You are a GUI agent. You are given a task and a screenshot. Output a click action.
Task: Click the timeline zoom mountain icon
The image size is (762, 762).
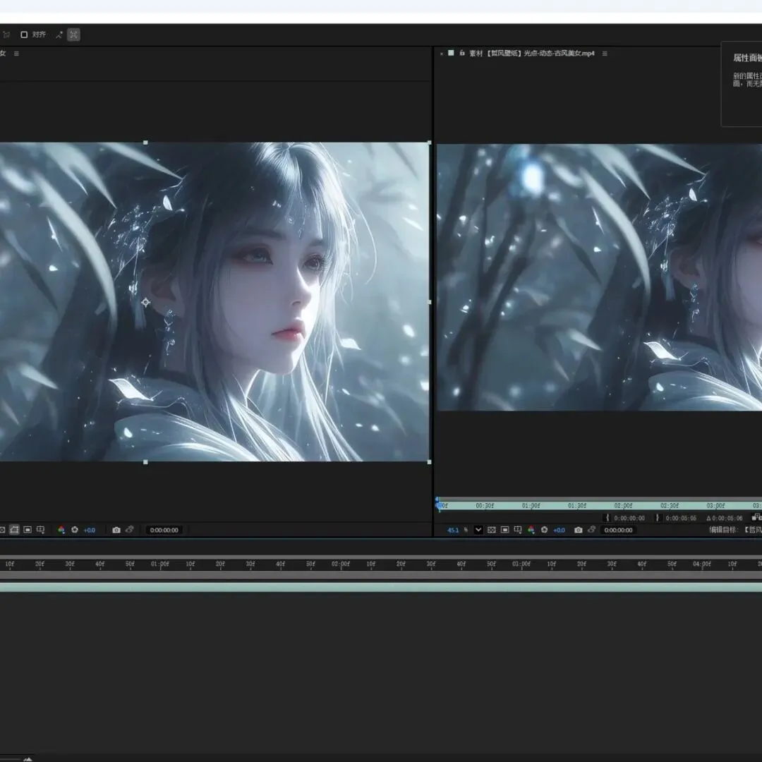point(28,759)
